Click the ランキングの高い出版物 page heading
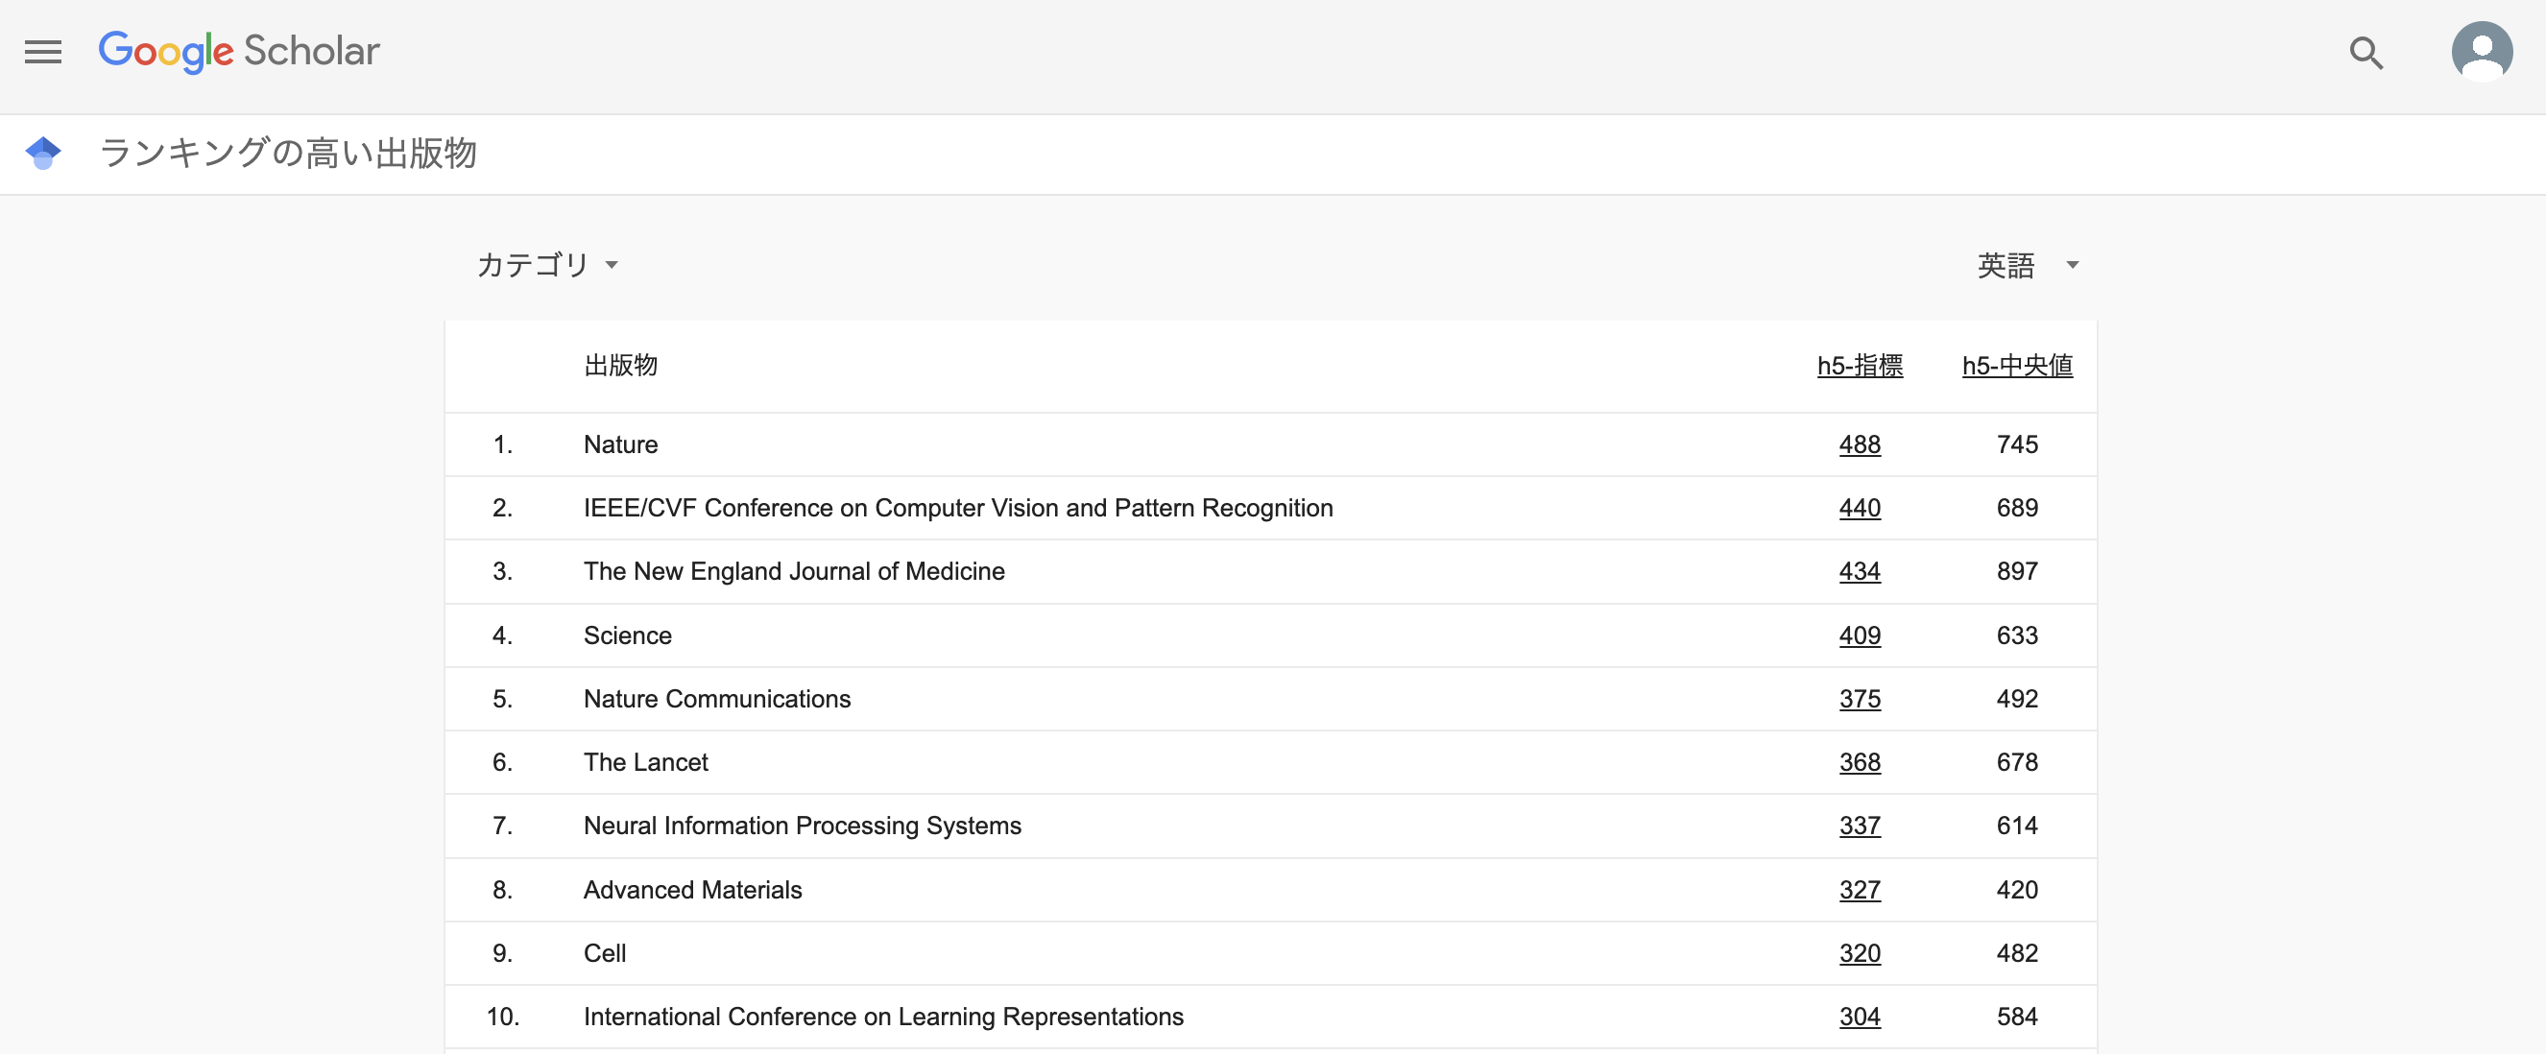This screenshot has width=2546, height=1054. pos(289,154)
